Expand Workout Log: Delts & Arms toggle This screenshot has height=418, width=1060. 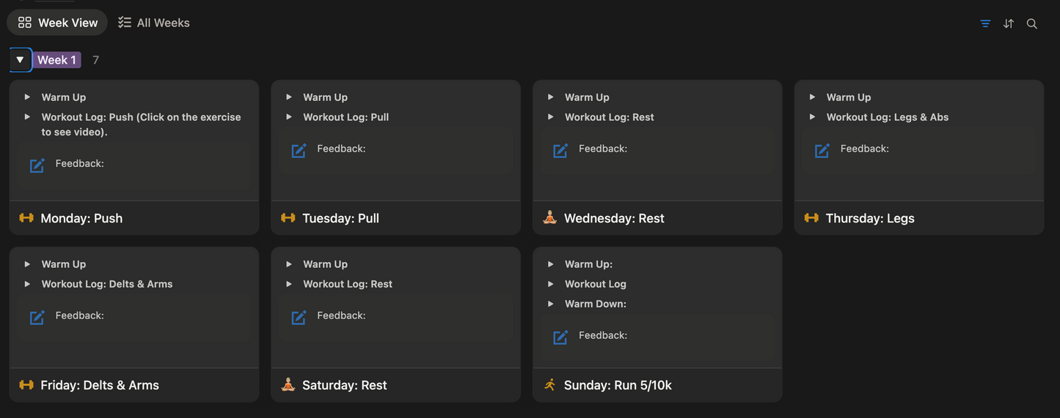coord(27,284)
